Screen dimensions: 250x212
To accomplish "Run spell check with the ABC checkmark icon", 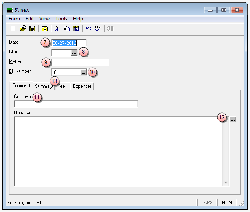I will (98, 28).
